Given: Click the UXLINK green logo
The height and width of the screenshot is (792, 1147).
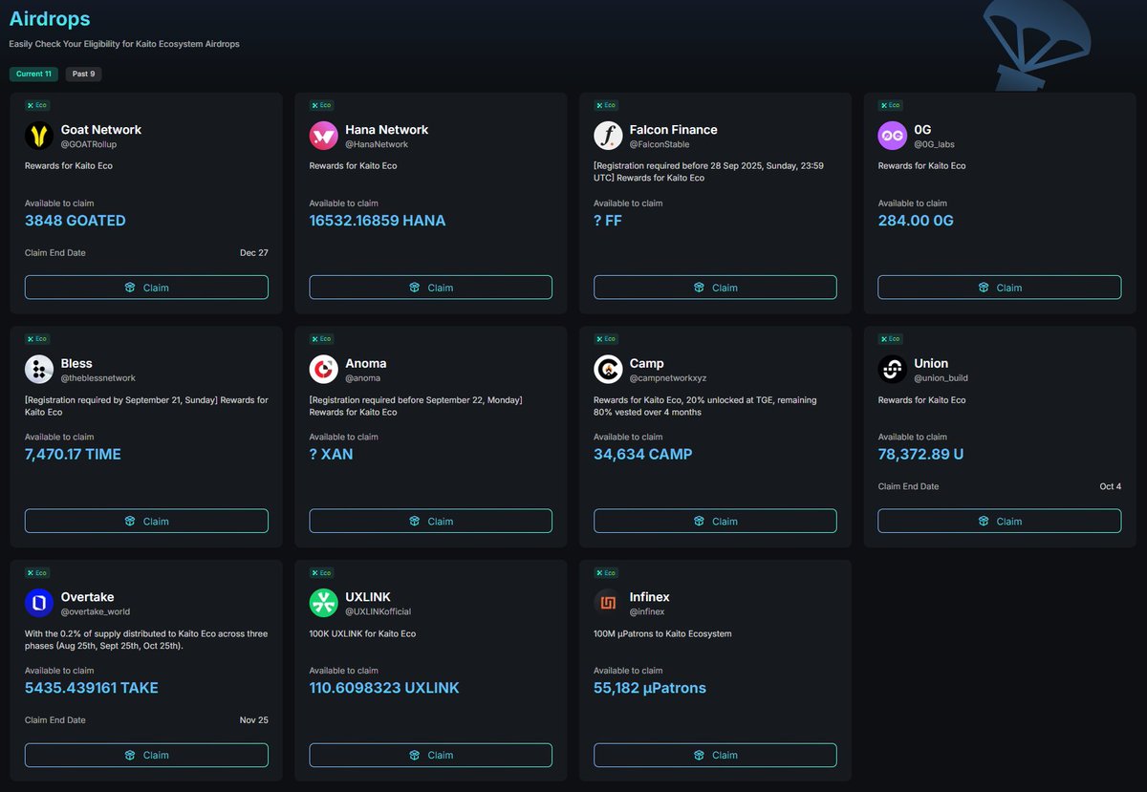Looking at the screenshot, I should (x=323, y=603).
